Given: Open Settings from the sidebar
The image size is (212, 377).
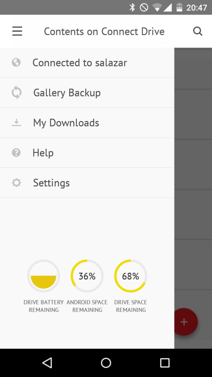Looking at the screenshot, I should (x=51, y=183).
